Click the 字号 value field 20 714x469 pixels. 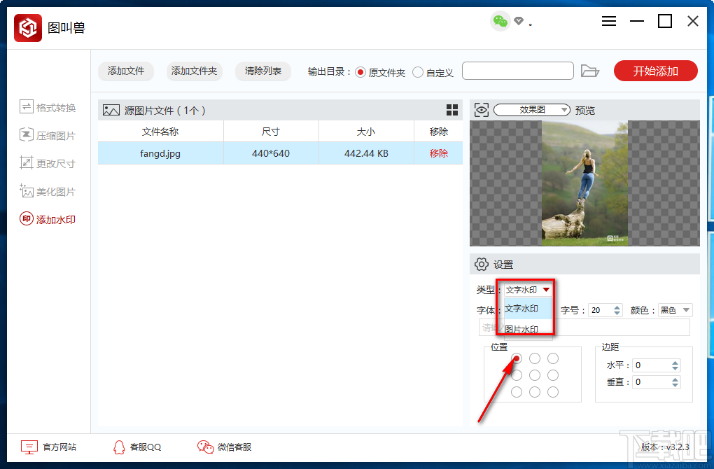tap(600, 310)
